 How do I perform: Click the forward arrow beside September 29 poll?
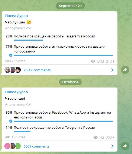(125, 70)
